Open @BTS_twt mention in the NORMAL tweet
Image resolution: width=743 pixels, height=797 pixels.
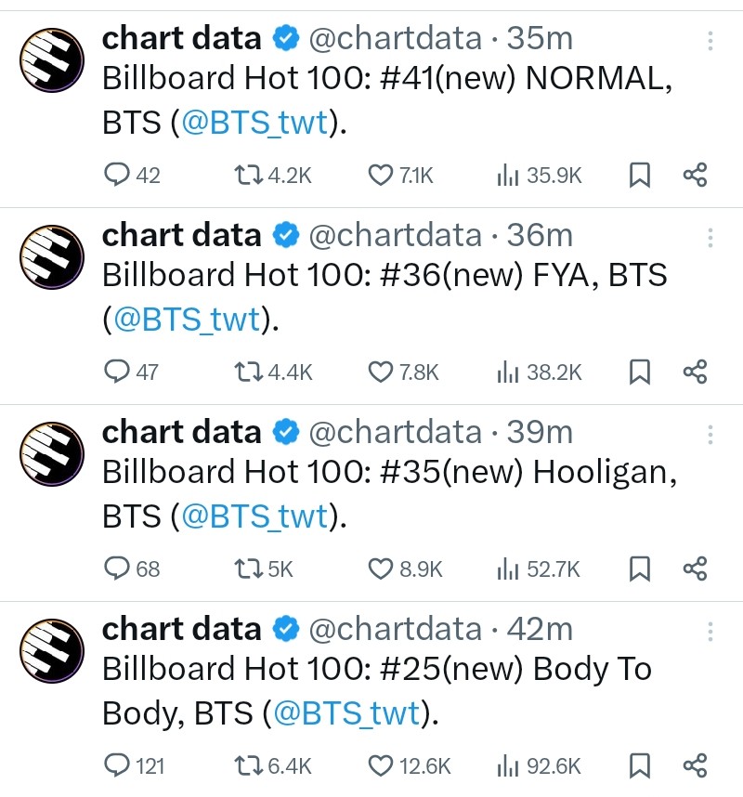(x=255, y=124)
